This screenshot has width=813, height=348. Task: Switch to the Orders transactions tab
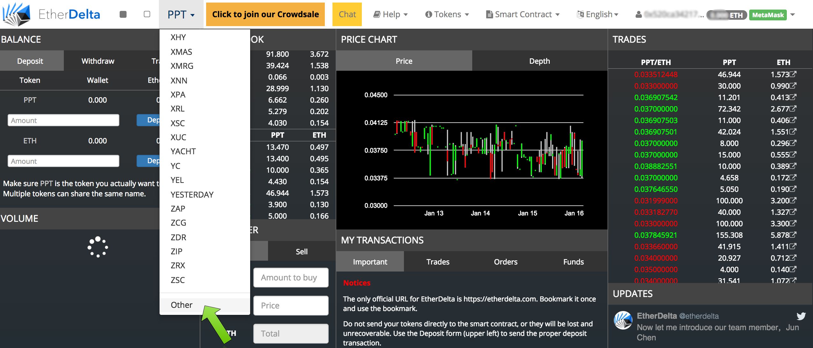(506, 262)
